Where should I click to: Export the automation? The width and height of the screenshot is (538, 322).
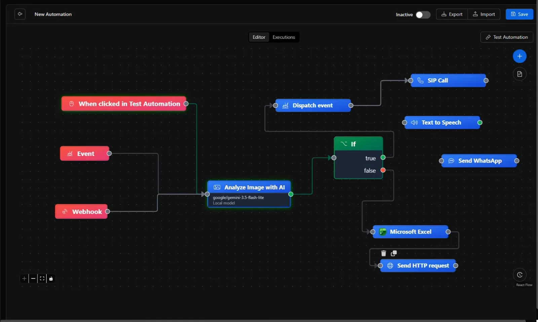(x=452, y=14)
